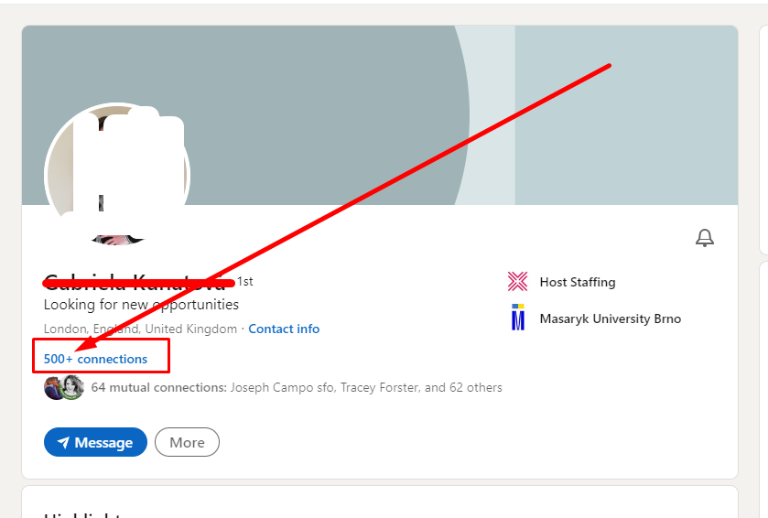Screen dimensions: 768x518
Task: Click the London, England location text
Action: [x=140, y=329]
